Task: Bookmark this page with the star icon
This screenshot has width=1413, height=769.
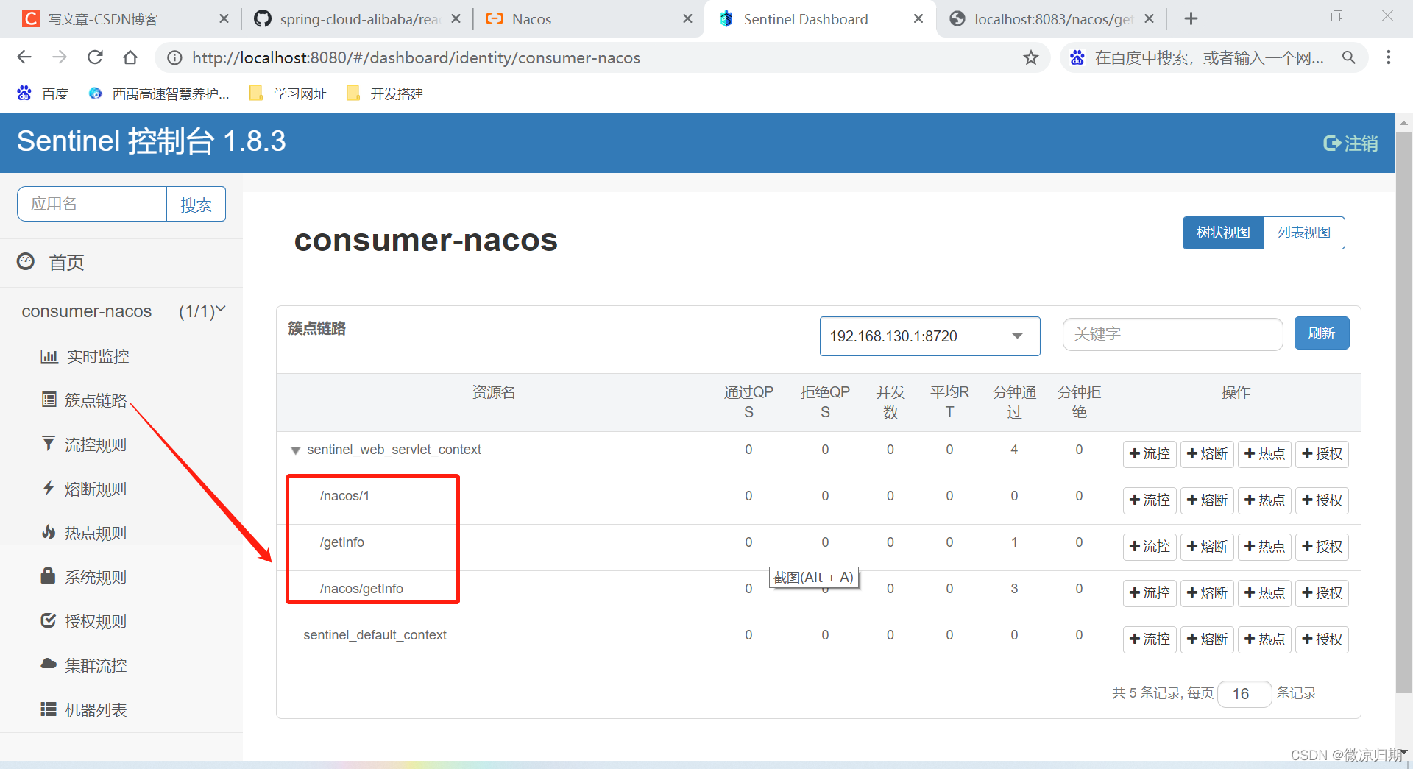Action: [1031, 57]
